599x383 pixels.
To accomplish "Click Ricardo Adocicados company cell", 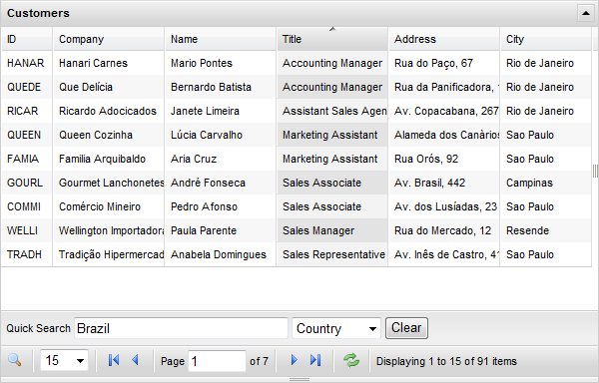I will point(109,111).
